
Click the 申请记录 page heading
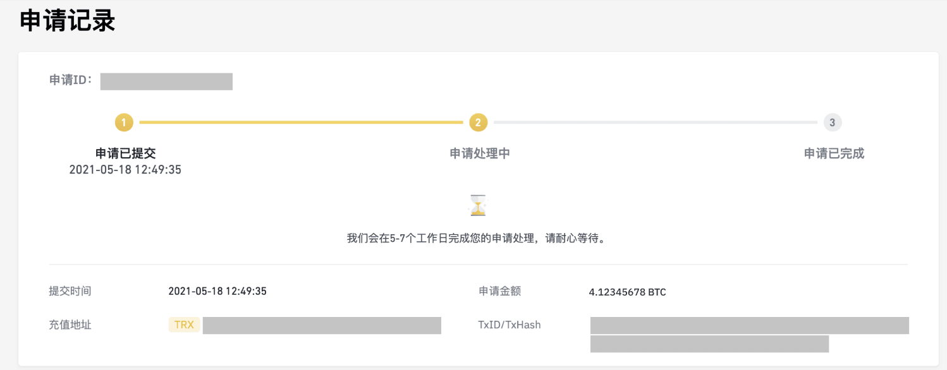point(67,21)
